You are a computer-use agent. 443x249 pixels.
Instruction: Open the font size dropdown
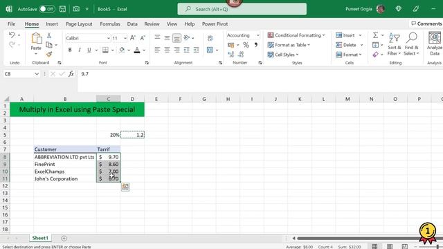[x=125, y=38]
